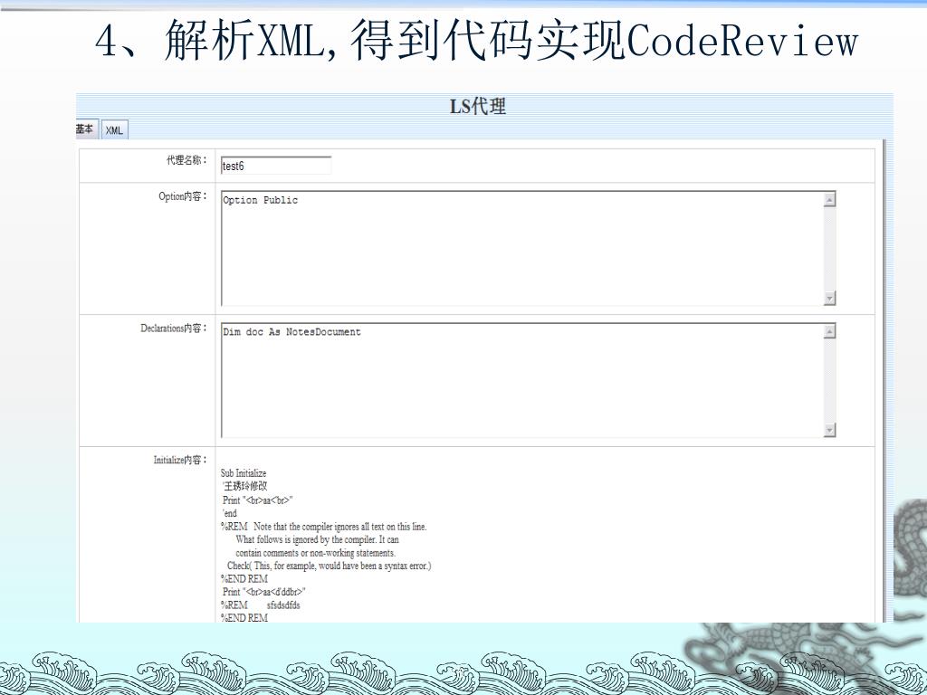Open the 基本 tab

tap(85, 129)
